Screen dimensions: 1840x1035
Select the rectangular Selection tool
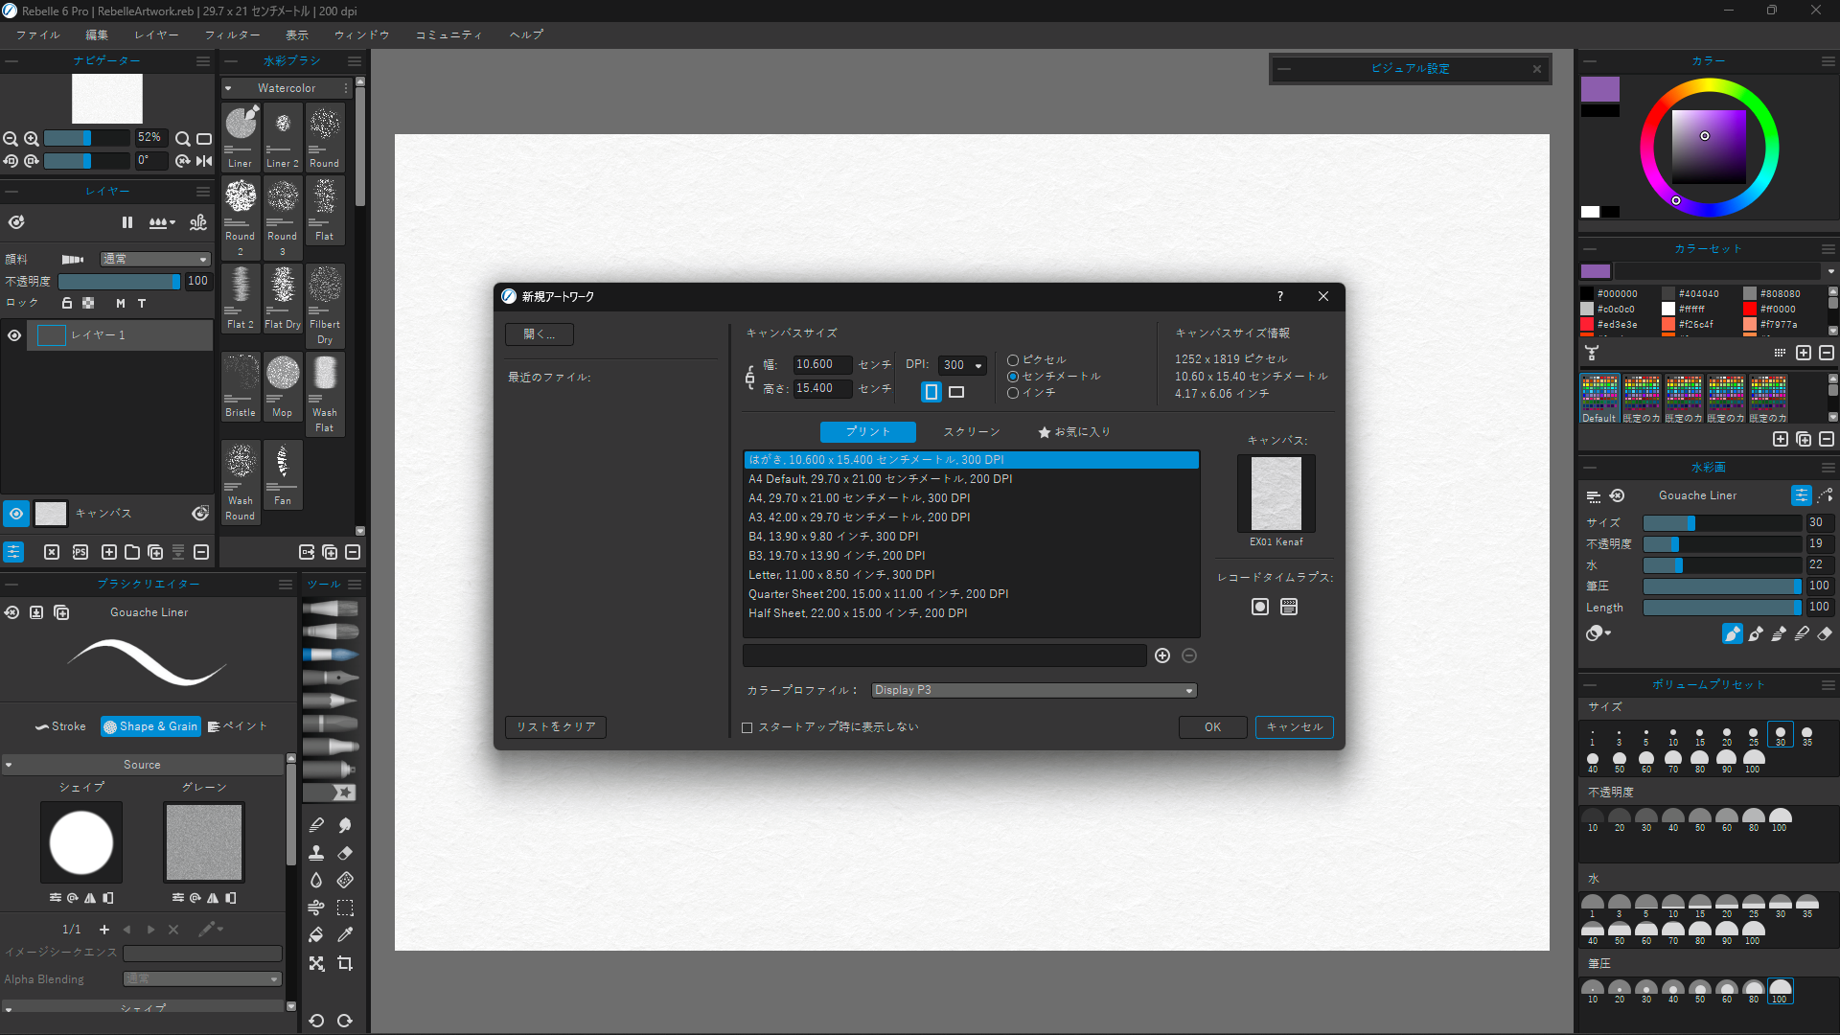(x=345, y=908)
